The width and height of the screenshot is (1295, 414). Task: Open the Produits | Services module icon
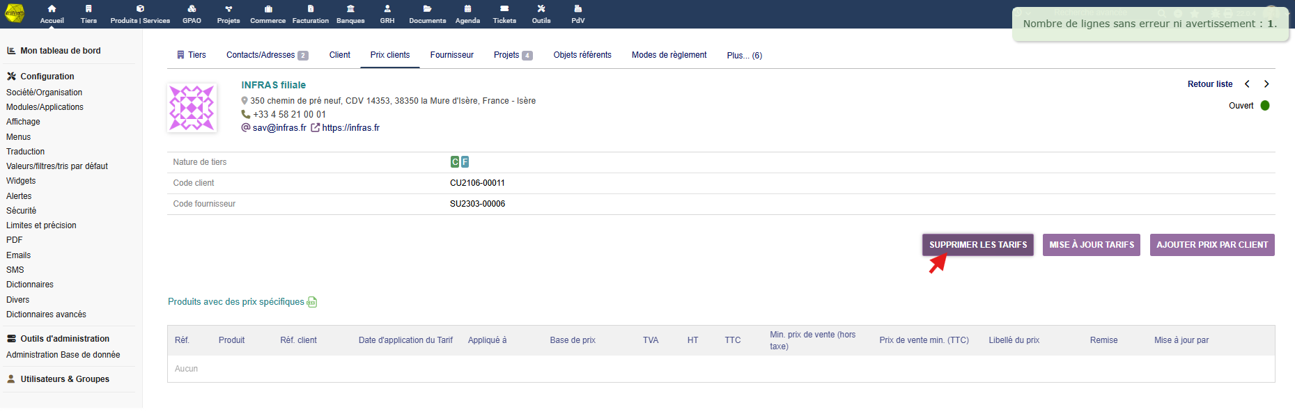(140, 9)
